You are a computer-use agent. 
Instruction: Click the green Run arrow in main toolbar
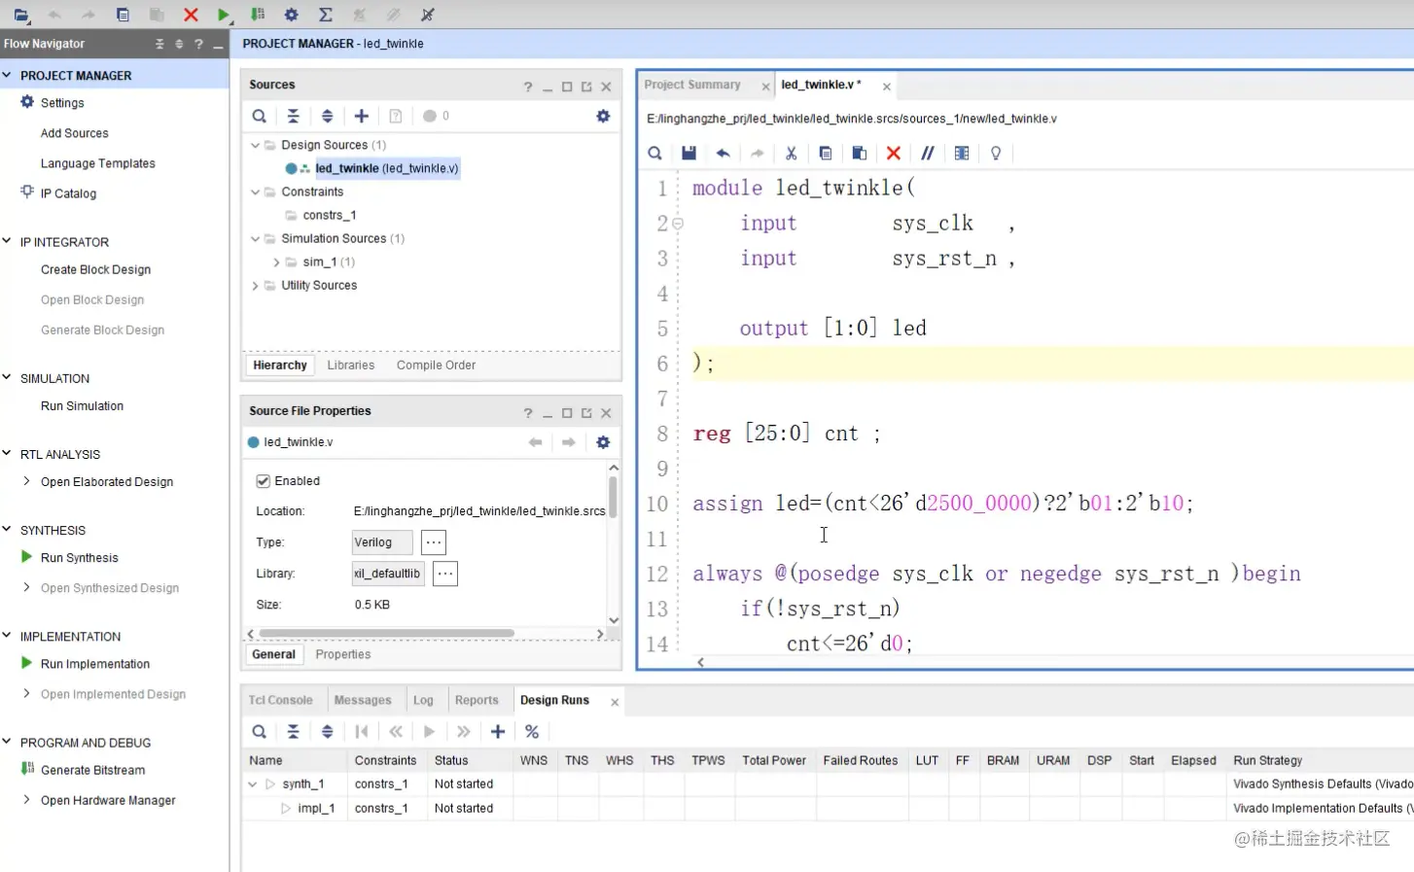(224, 15)
